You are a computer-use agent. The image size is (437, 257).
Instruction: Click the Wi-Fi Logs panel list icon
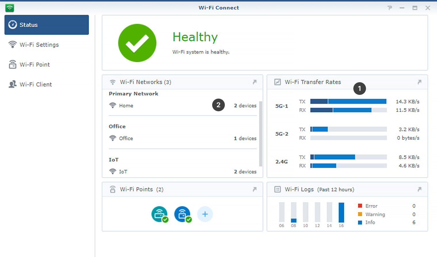click(277, 189)
